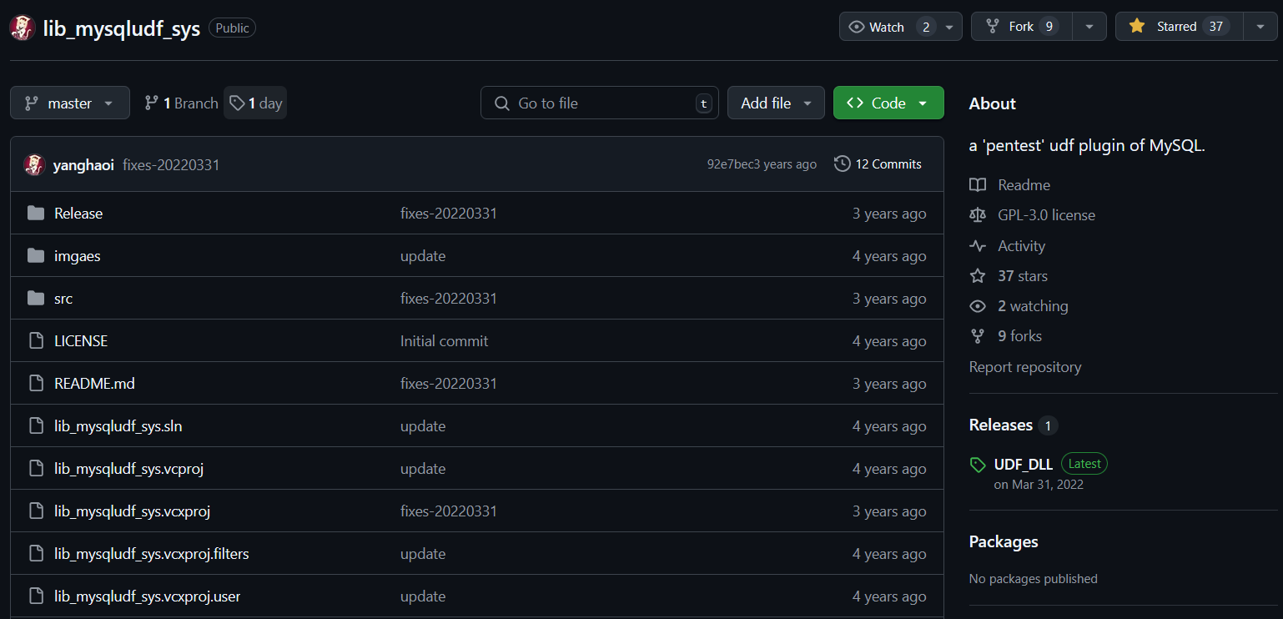Click the book icon next to Readme
Screen dimensions: 1283x619
[978, 185]
